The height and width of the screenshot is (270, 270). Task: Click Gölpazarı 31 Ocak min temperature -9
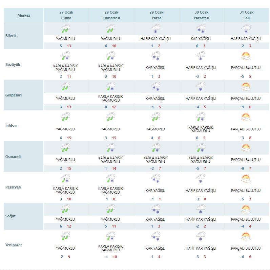[242, 107]
